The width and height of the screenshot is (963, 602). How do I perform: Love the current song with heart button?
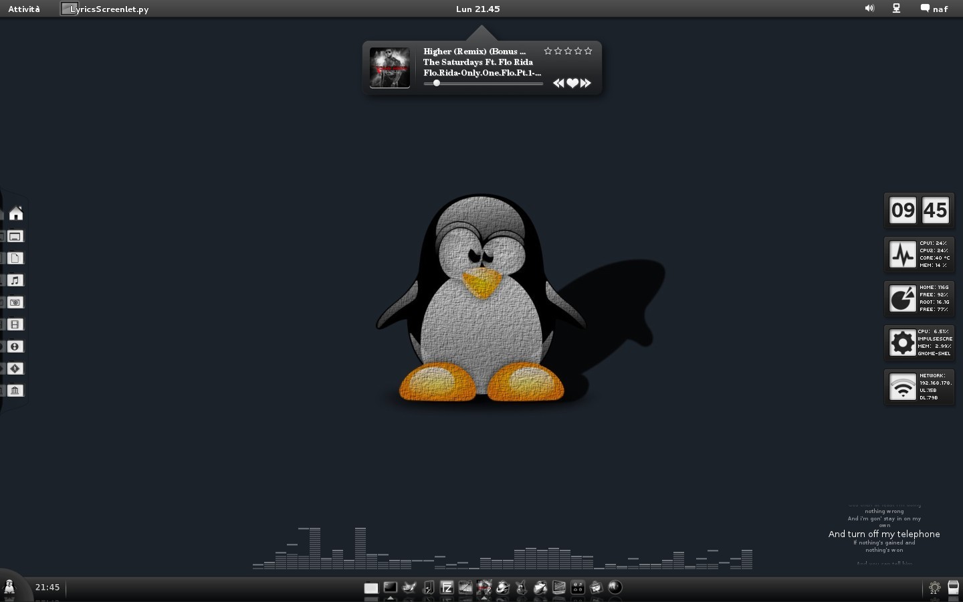tap(572, 84)
